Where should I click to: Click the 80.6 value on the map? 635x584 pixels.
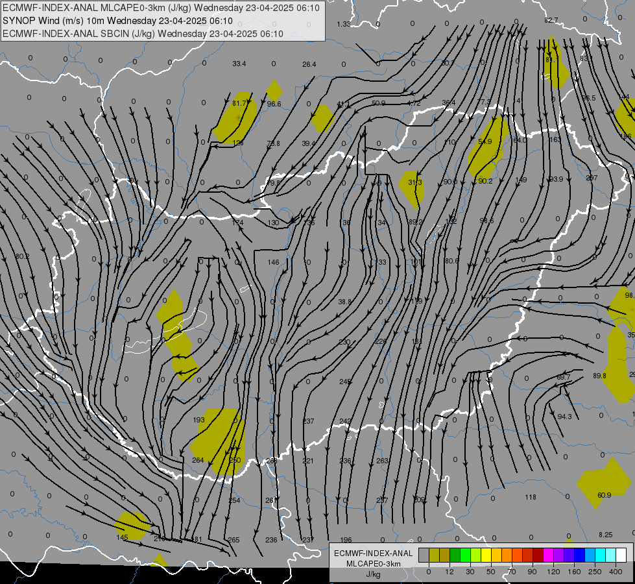point(451,261)
